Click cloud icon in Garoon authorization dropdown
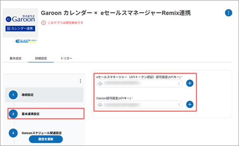The width and height of the screenshot is (239, 146). click(100, 105)
